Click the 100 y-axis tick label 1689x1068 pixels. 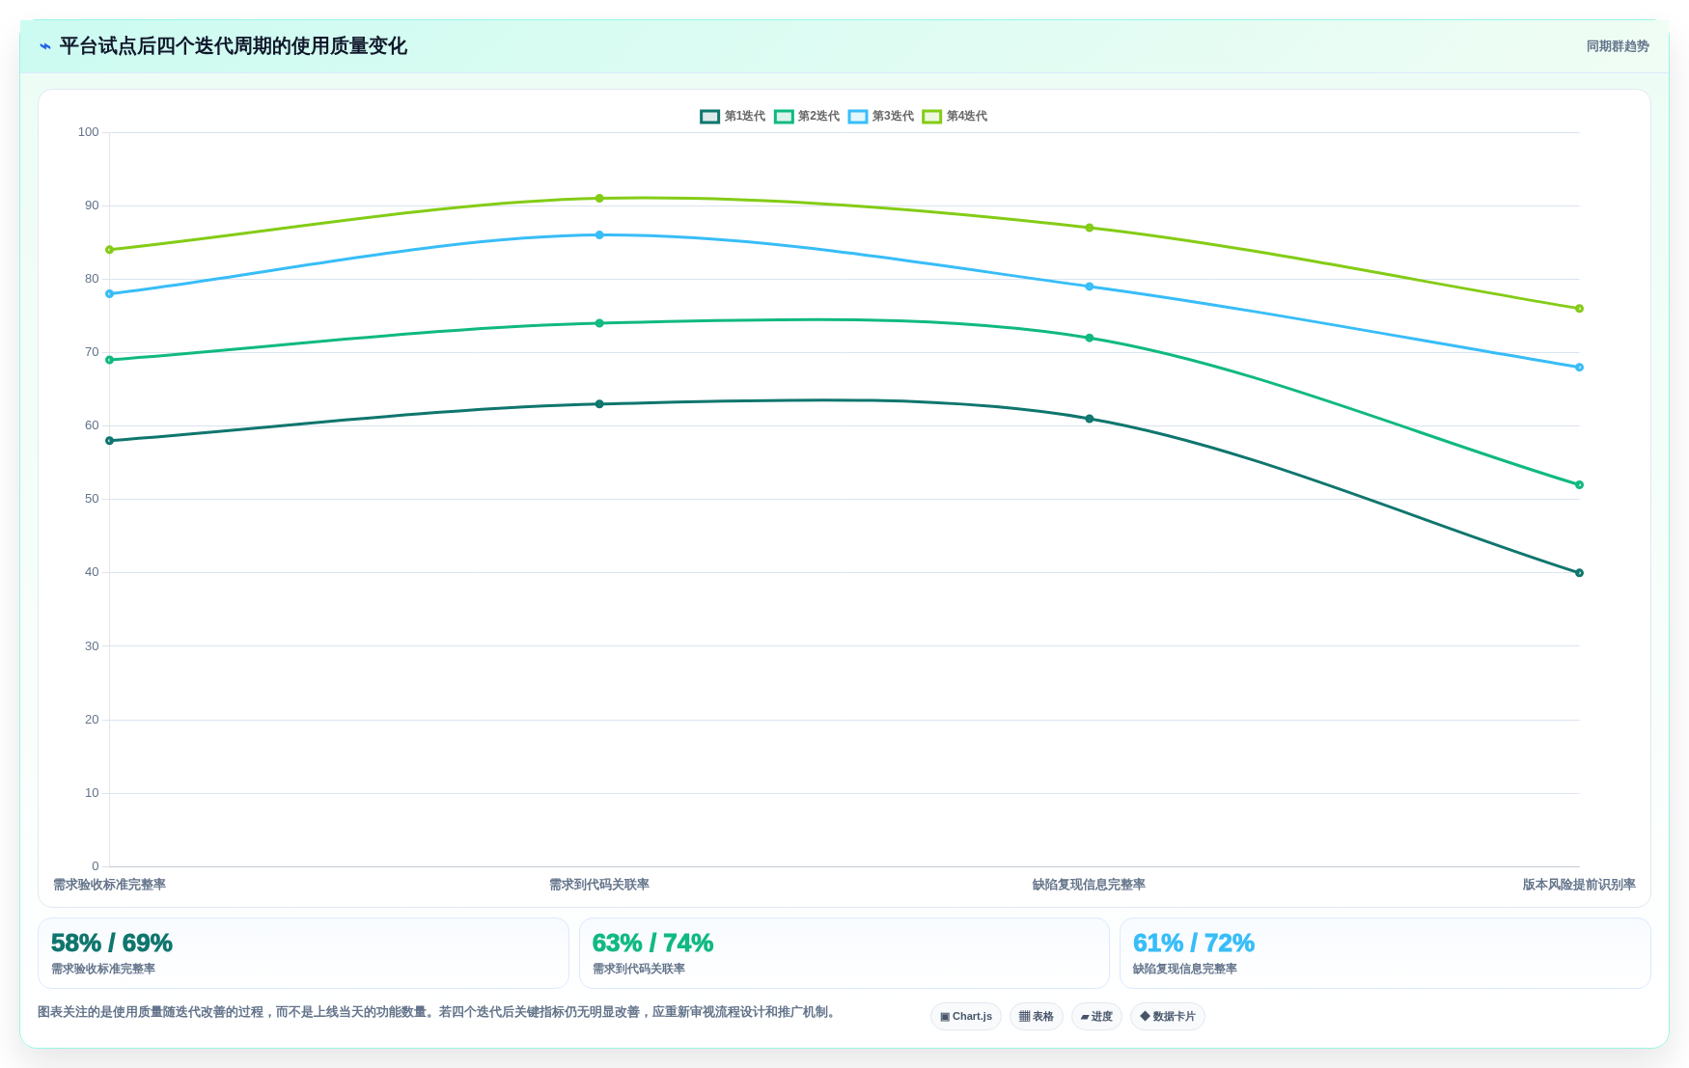[89, 132]
